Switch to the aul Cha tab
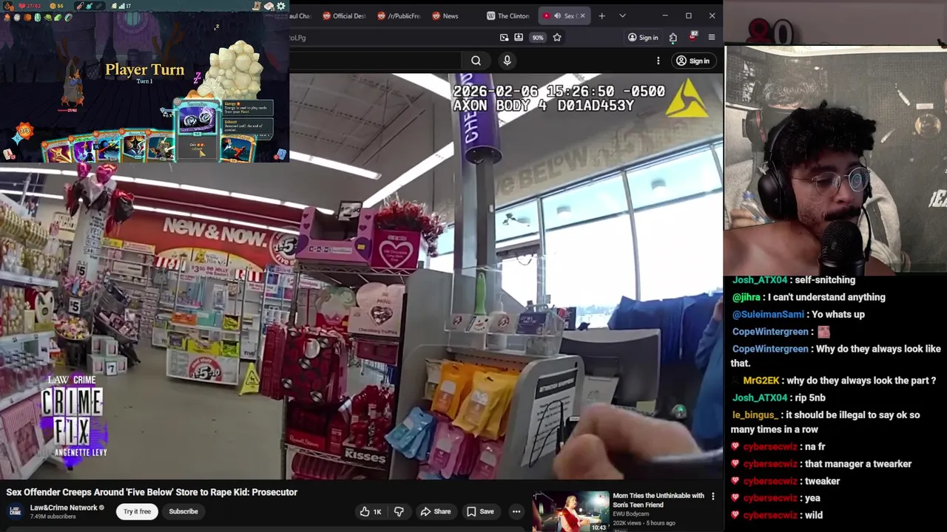947x532 pixels. [x=302, y=16]
